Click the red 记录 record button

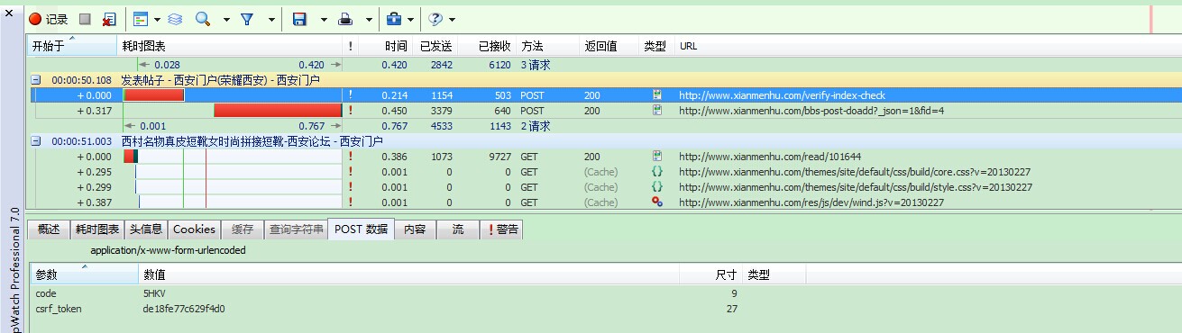click(x=49, y=18)
